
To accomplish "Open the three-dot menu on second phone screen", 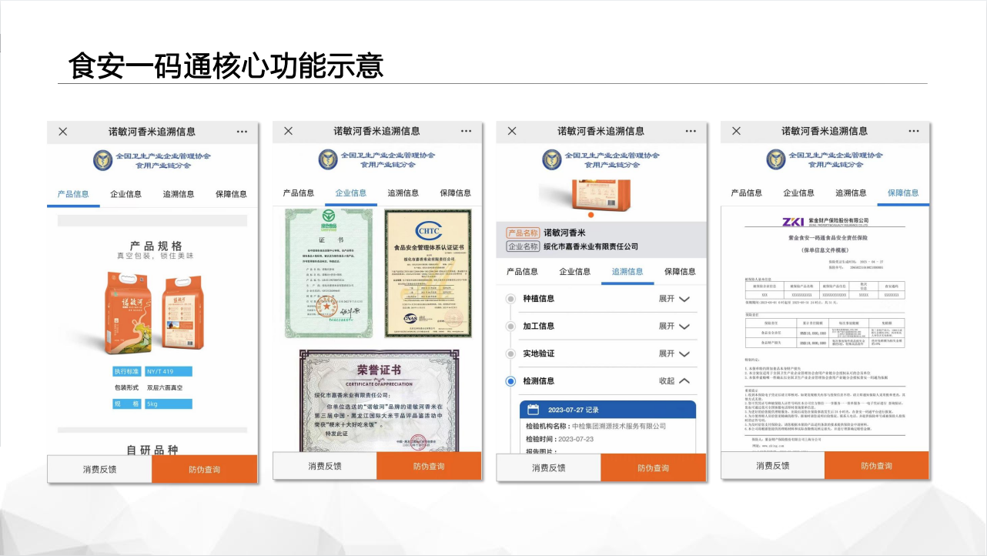I will pyautogui.click(x=466, y=131).
